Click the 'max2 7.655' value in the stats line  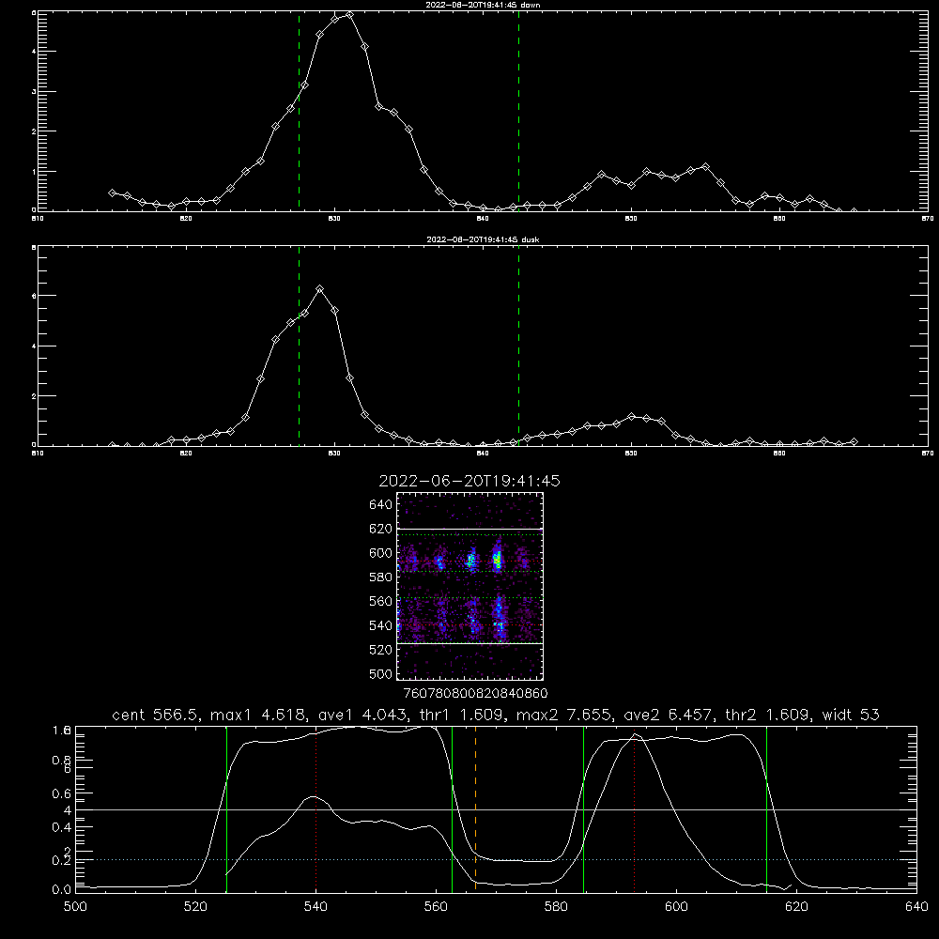pos(564,715)
